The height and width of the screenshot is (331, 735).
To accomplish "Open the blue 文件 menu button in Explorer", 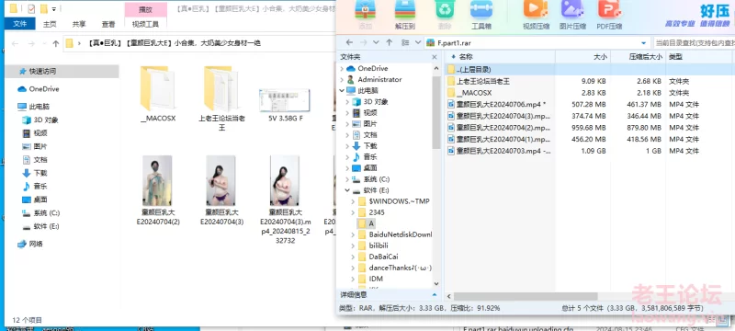I will 19,23.
